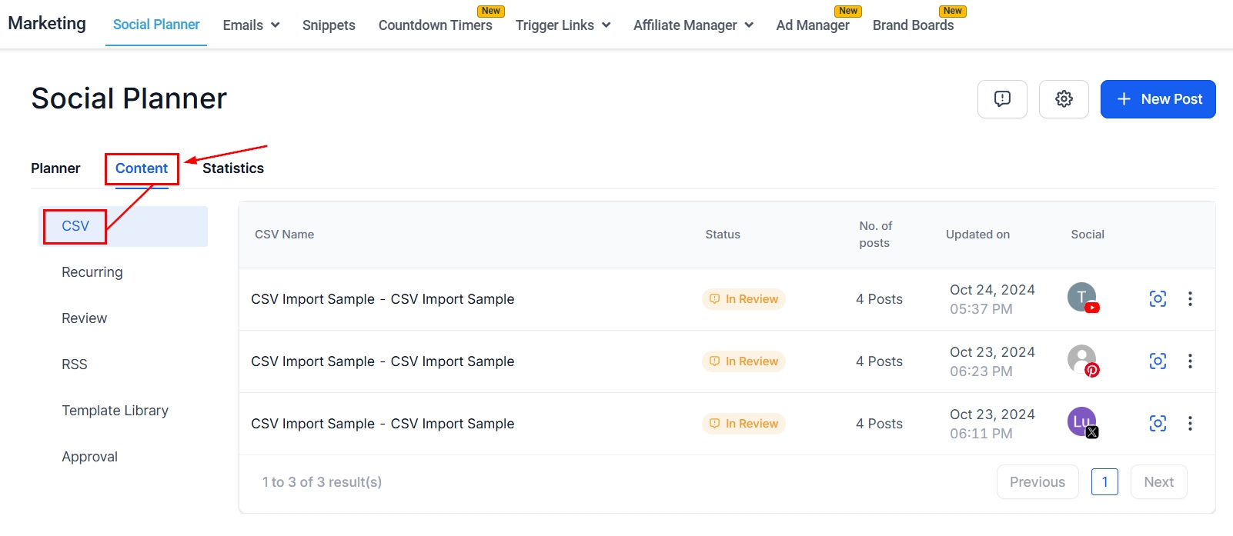Viewport: 1233px width, 536px height.
Task: Click the YouTube account avatar
Action: (x=1082, y=298)
